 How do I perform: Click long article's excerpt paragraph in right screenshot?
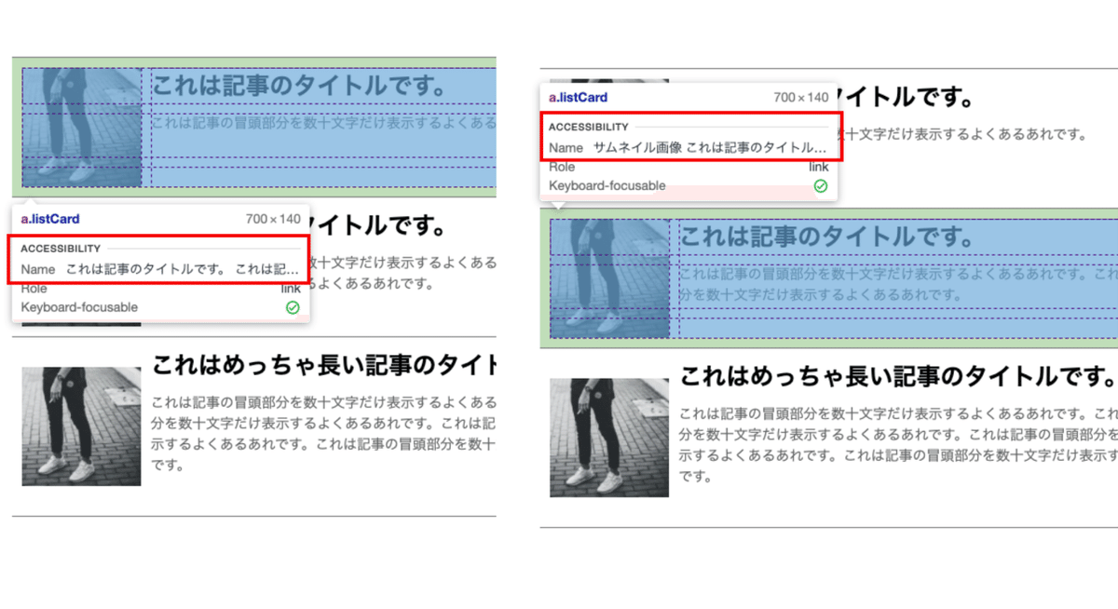point(898,444)
